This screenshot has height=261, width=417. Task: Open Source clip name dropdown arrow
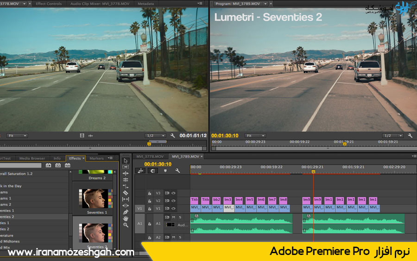point(25,4)
